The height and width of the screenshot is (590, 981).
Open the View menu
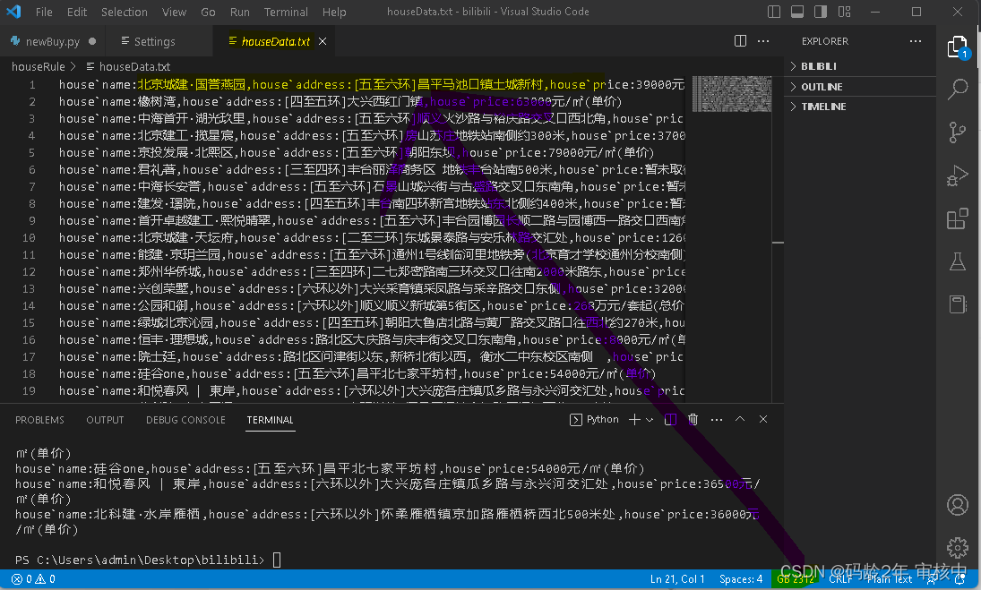tap(174, 12)
